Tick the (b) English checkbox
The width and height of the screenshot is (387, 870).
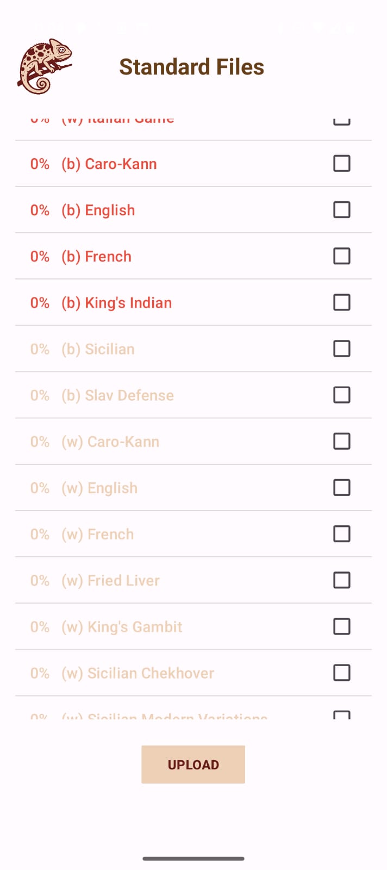(x=341, y=210)
